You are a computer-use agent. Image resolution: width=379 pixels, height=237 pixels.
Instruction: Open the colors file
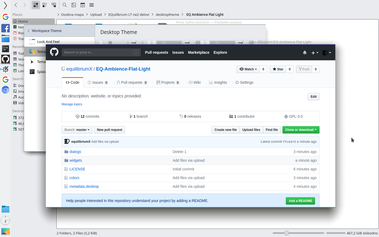[x=74, y=178]
